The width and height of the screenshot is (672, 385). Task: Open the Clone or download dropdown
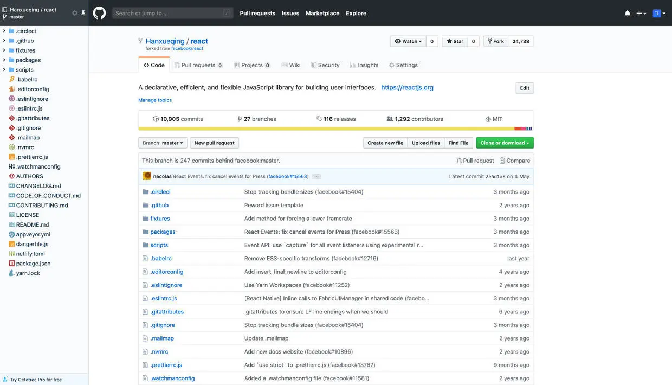[x=505, y=143]
